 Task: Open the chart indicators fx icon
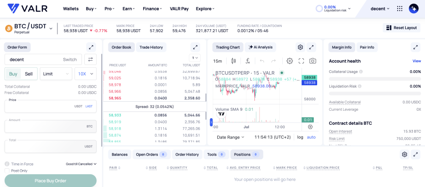tap(248, 61)
